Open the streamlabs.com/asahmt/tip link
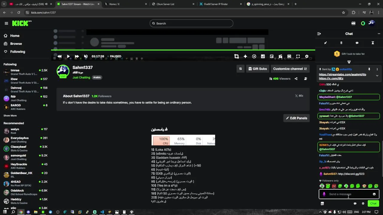The height and width of the screenshot is (215, 383). [342, 75]
